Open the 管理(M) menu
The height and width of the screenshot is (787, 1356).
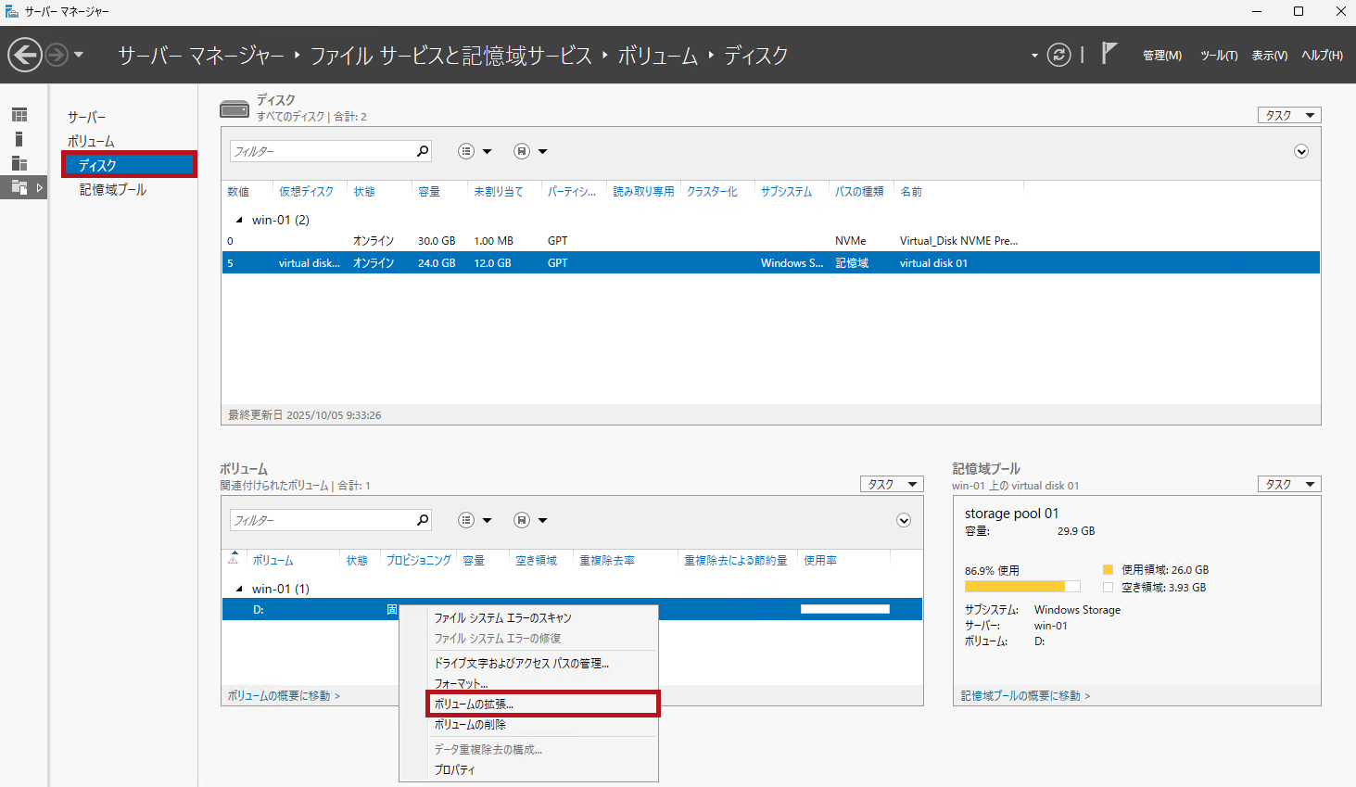1161,56
